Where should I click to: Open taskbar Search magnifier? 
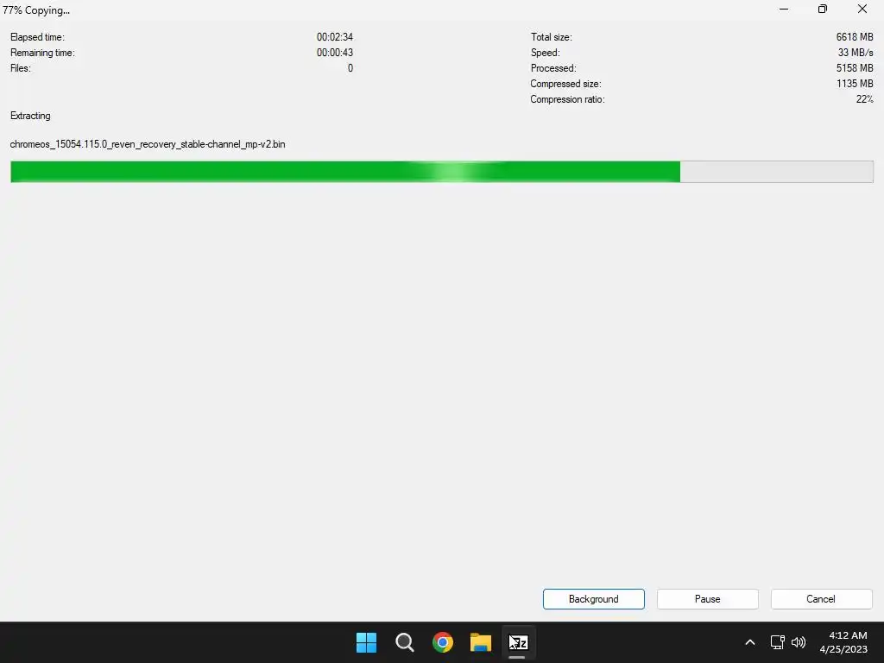pyautogui.click(x=405, y=642)
